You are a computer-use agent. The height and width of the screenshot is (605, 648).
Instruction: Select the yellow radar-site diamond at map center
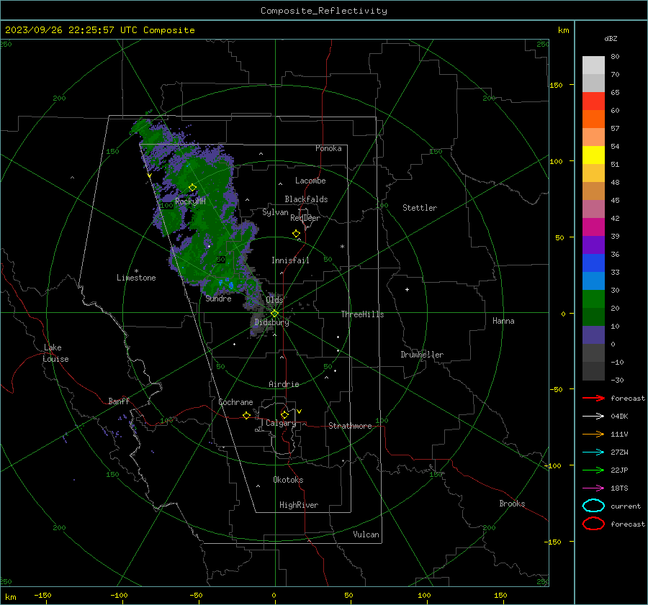click(x=274, y=314)
